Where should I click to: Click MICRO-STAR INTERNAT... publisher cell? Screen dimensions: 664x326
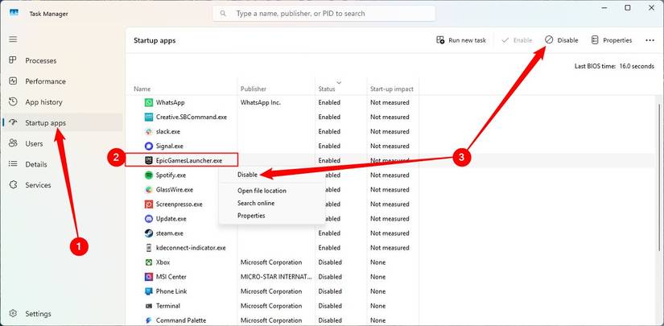click(277, 276)
